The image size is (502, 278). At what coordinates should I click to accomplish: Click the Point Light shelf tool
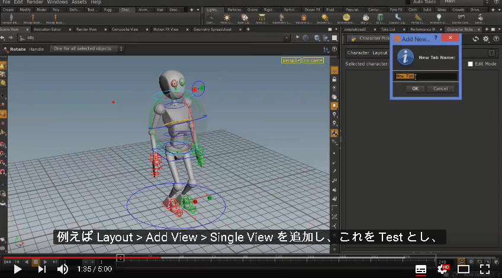[227, 19]
